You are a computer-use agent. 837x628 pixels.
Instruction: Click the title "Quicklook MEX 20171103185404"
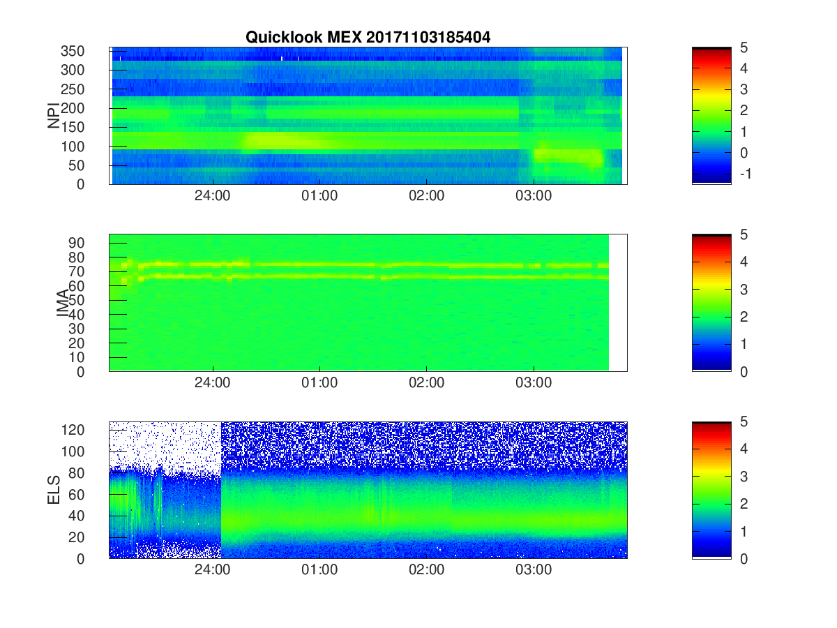[x=368, y=38]
